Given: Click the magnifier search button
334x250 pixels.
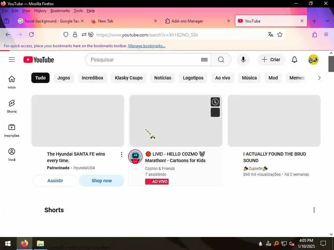Looking at the screenshot, I should pos(221,60).
